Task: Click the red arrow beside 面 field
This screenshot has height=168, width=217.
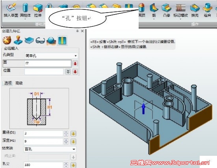Action: (75, 64)
